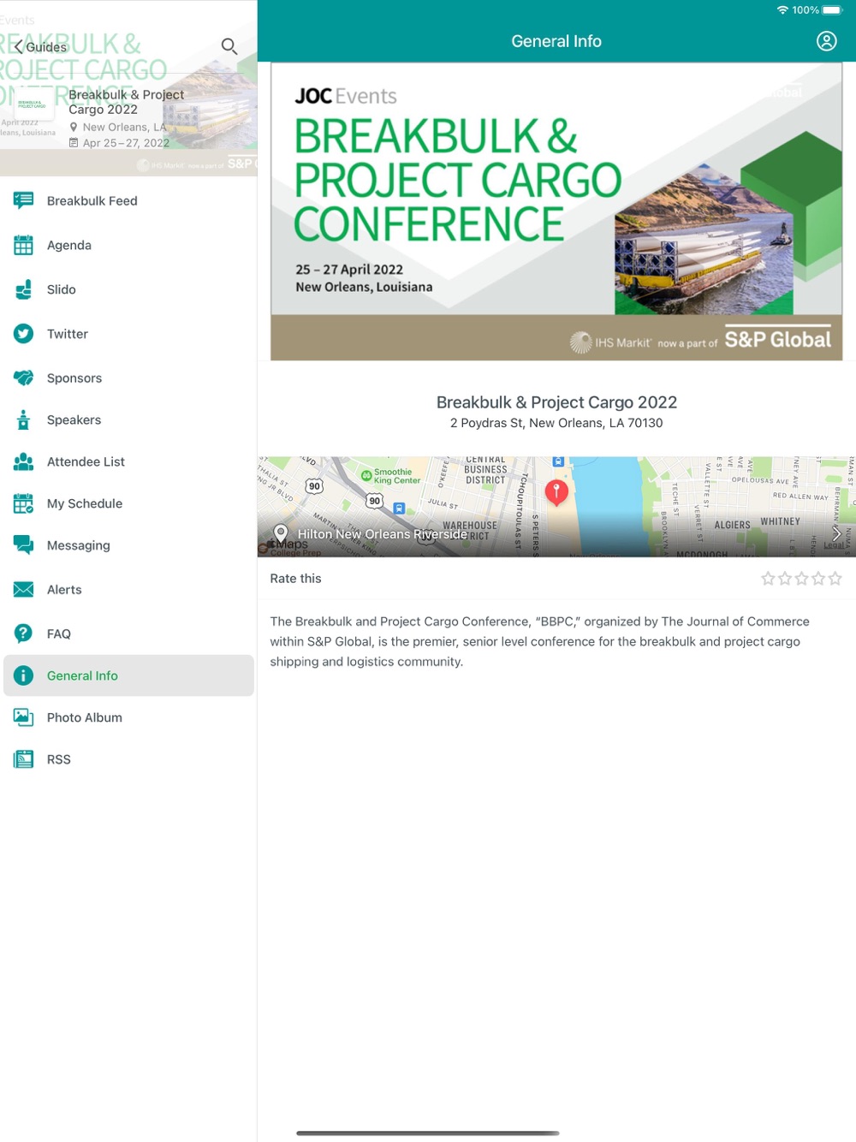This screenshot has height=1142, width=856.
Task: Tap the conference banner image
Action: [556, 211]
